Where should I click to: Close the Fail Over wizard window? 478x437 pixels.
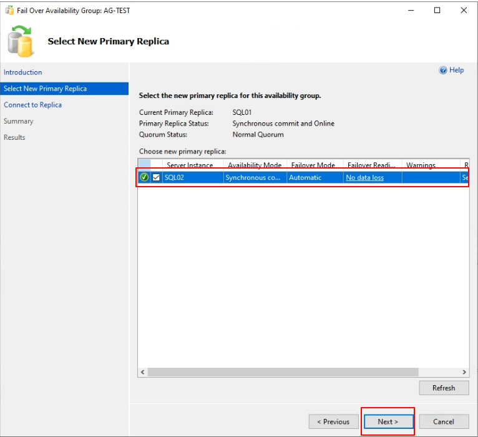point(464,11)
